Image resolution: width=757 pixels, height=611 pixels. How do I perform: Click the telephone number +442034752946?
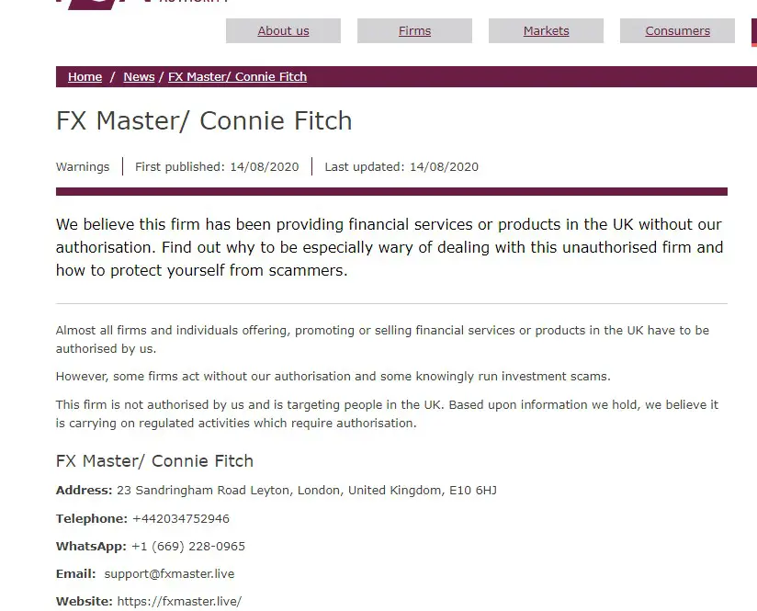pos(181,519)
